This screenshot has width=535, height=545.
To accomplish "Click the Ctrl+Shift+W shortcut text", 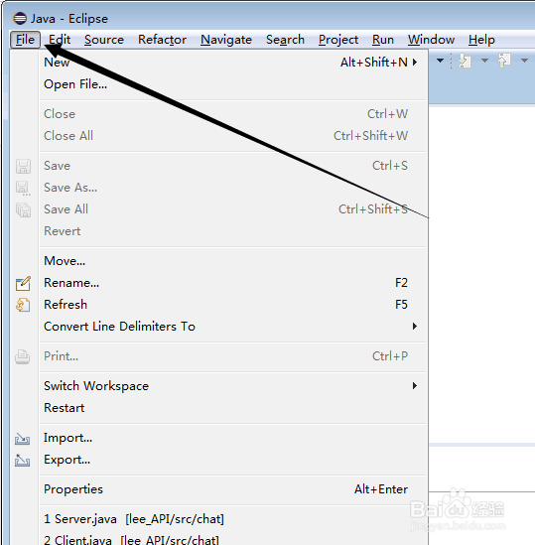I will point(371,136).
